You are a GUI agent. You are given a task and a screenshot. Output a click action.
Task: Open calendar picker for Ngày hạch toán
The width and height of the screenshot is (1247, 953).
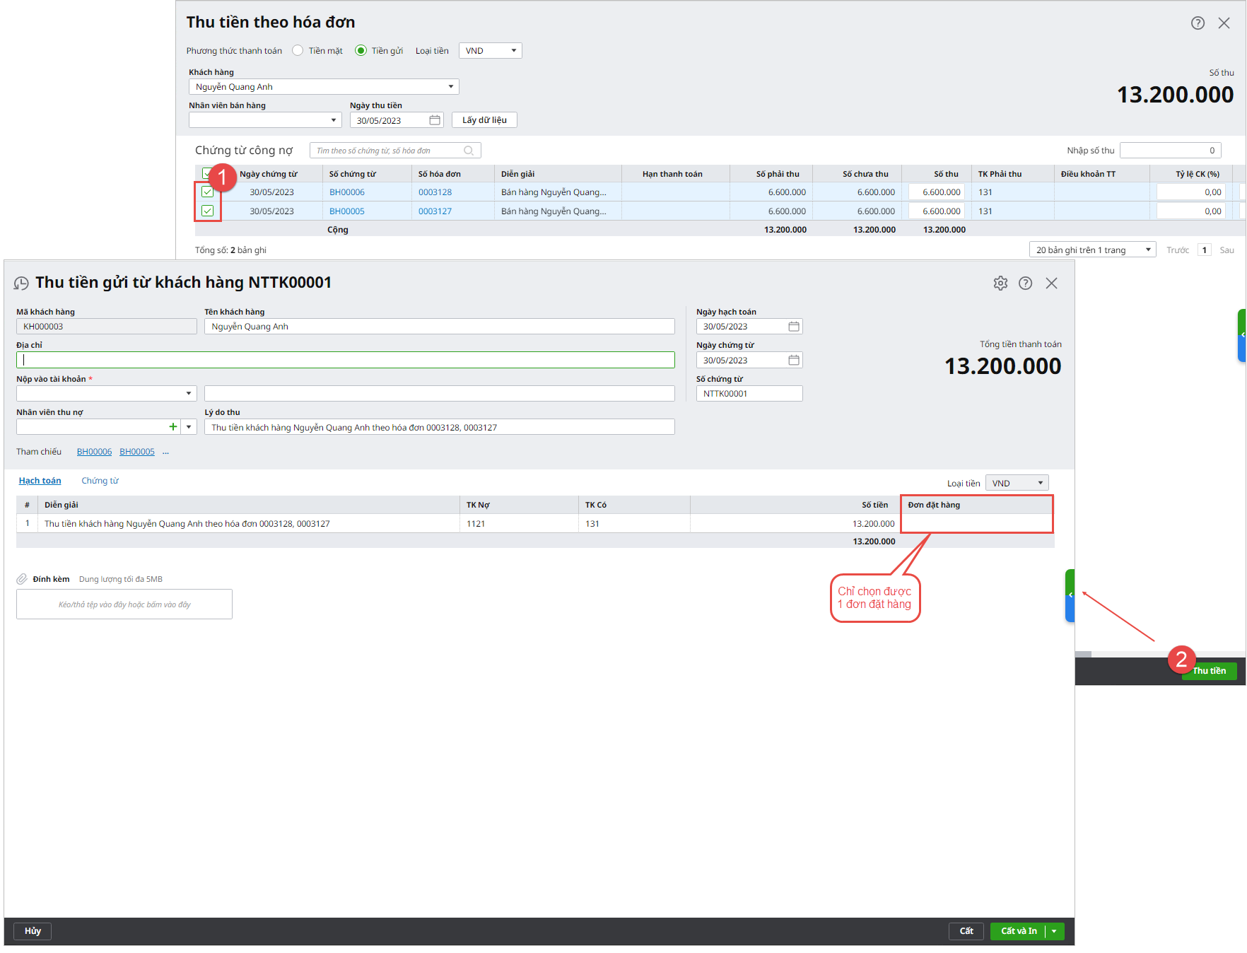(794, 327)
